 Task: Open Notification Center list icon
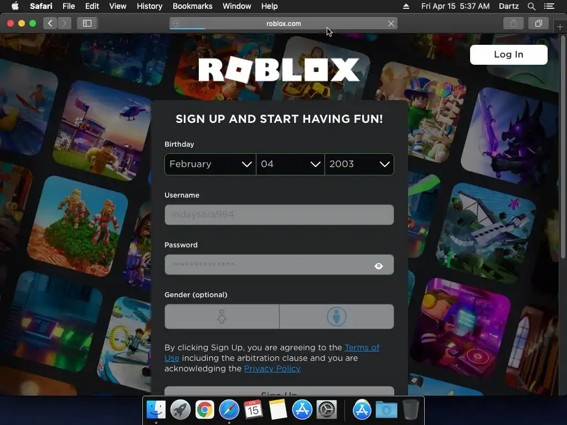coord(549,6)
